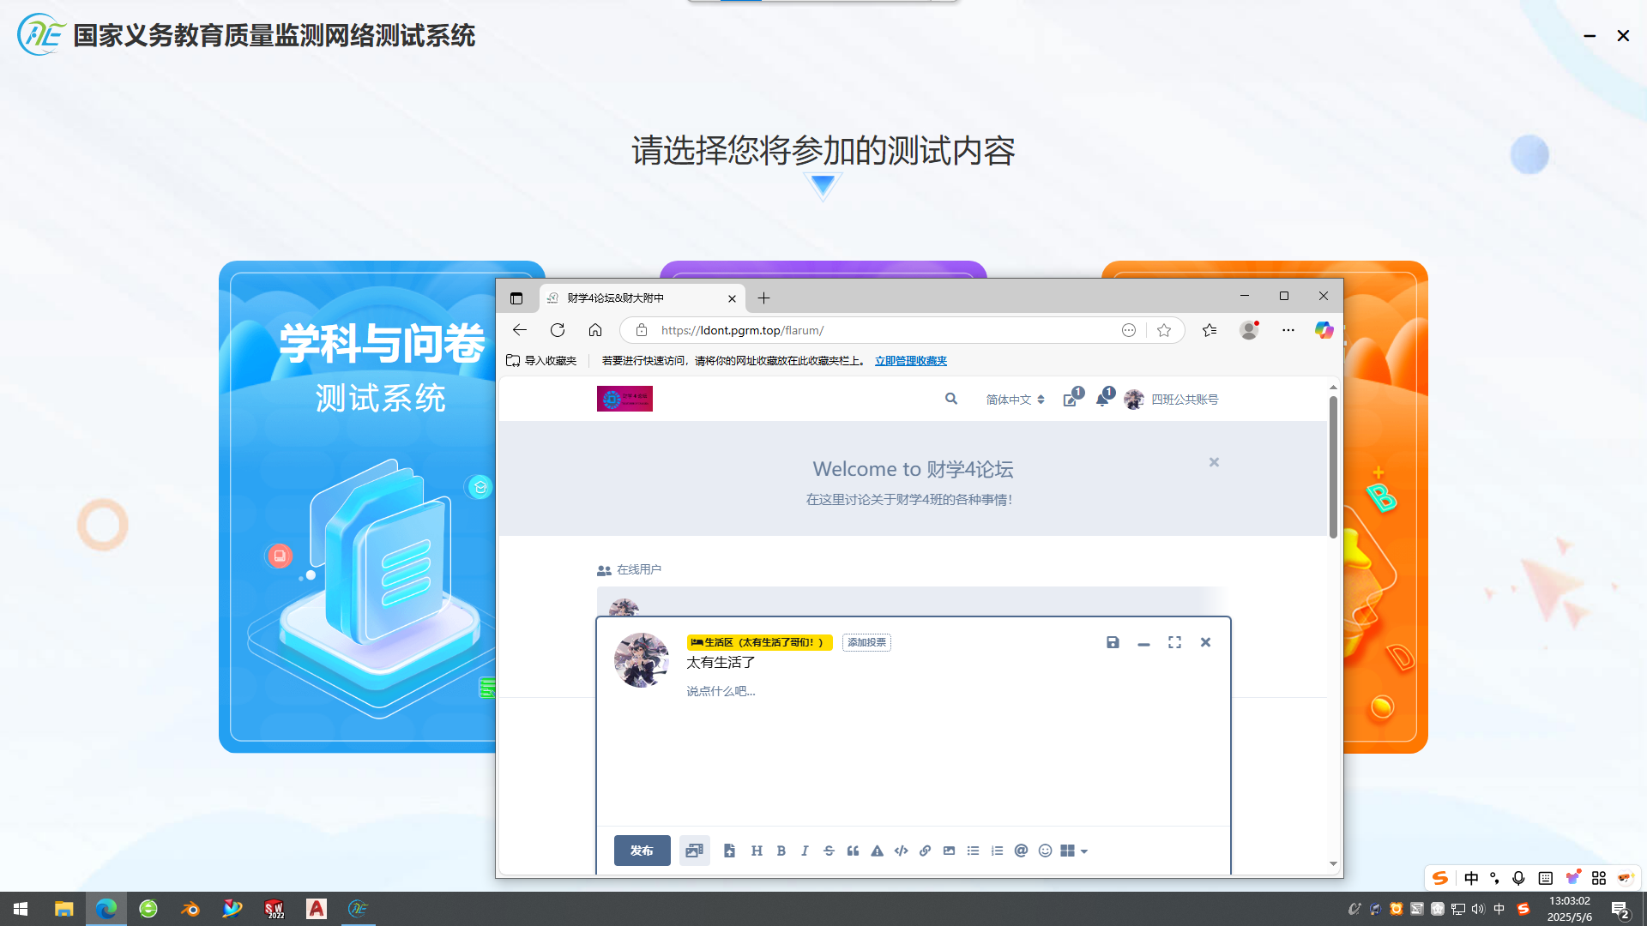Click the bold formatting icon
This screenshot has width=1647, height=926.
tap(781, 851)
